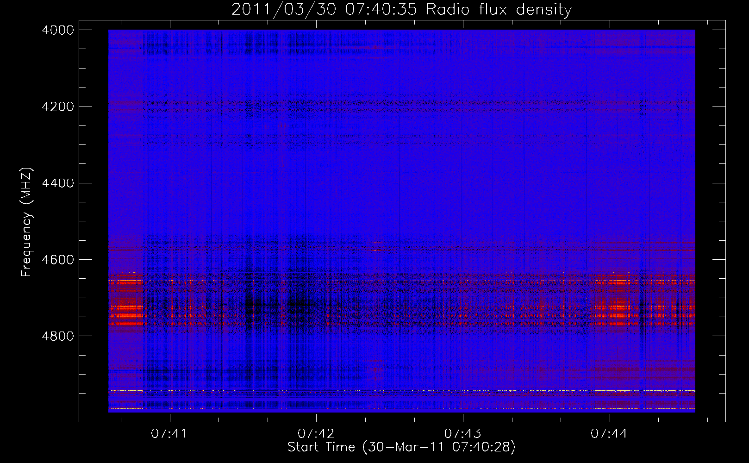Viewport: 749px width, 463px height.
Task: Click the 4600 frequency tick label
Action: click(x=58, y=260)
